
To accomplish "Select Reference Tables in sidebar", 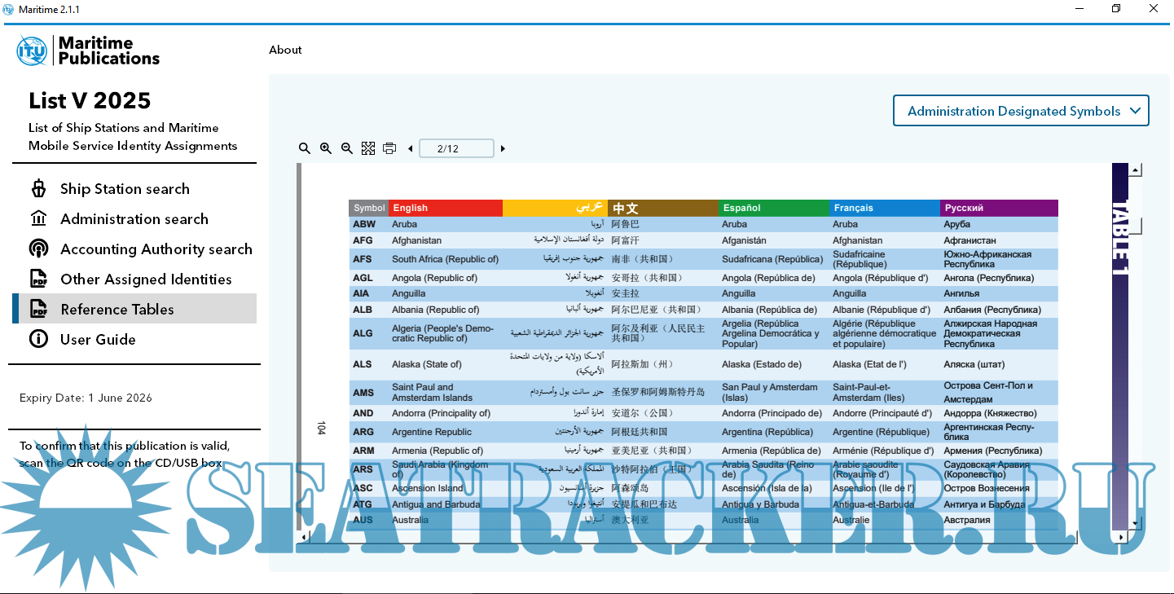I will pyautogui.click(x=117, y=310).
